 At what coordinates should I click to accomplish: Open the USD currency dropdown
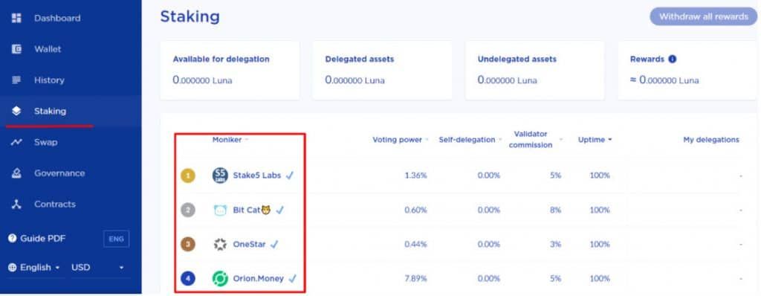(97, 268)
